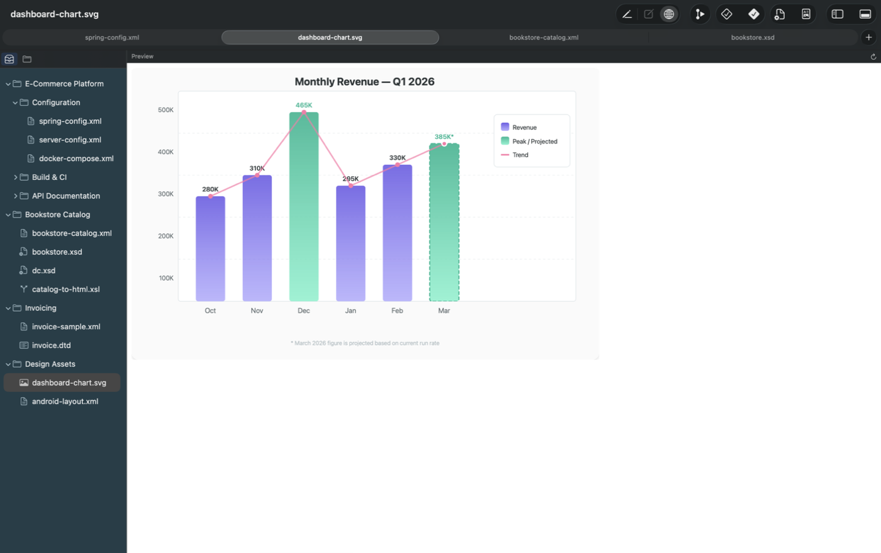
Task: Open invoice-sample.xml in the sidebar
Action: coord(65,327)
